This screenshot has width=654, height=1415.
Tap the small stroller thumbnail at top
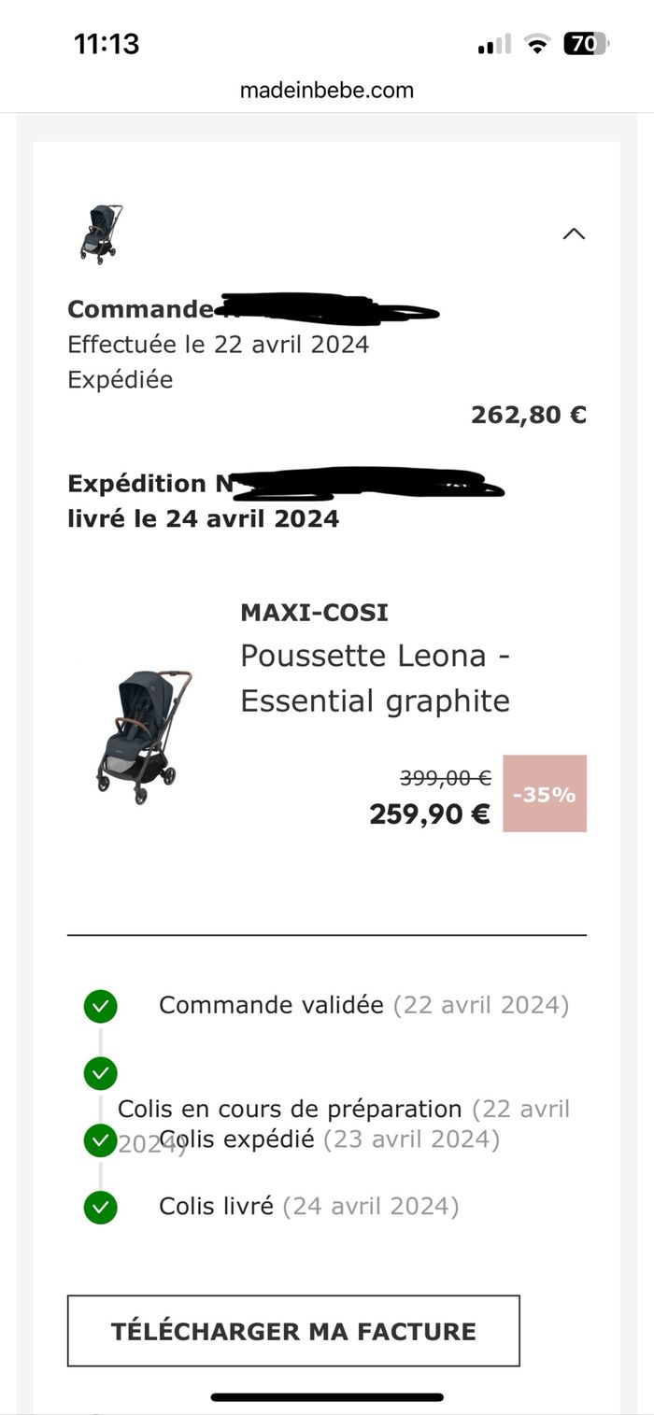coord(101,233)
